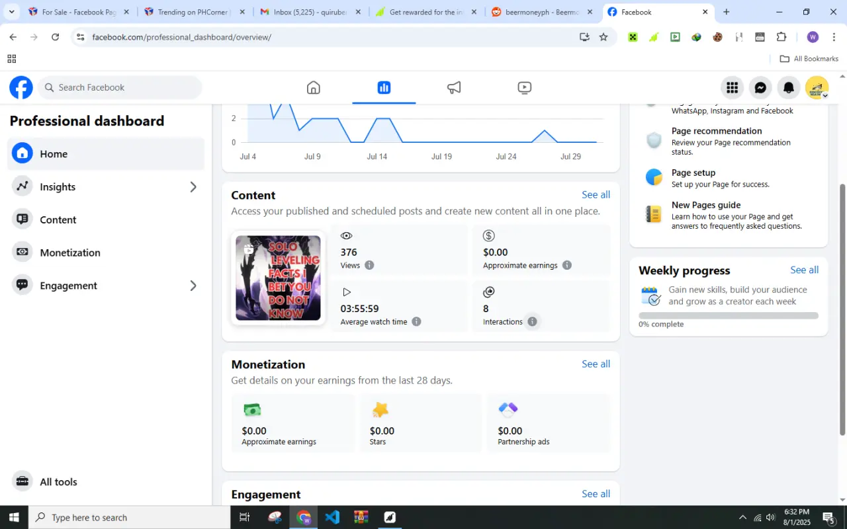This screenshot has width=847, height=529.
Task: Open Monetization in the sidebar
Action: pos(107,253)
